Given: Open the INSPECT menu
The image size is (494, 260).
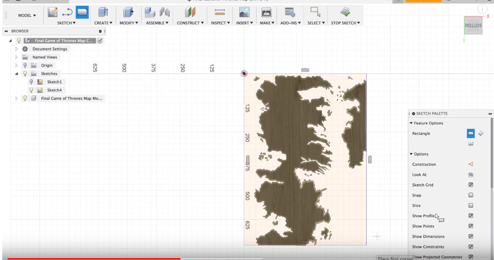Looking at the screenshot, I should pos(220,23).
